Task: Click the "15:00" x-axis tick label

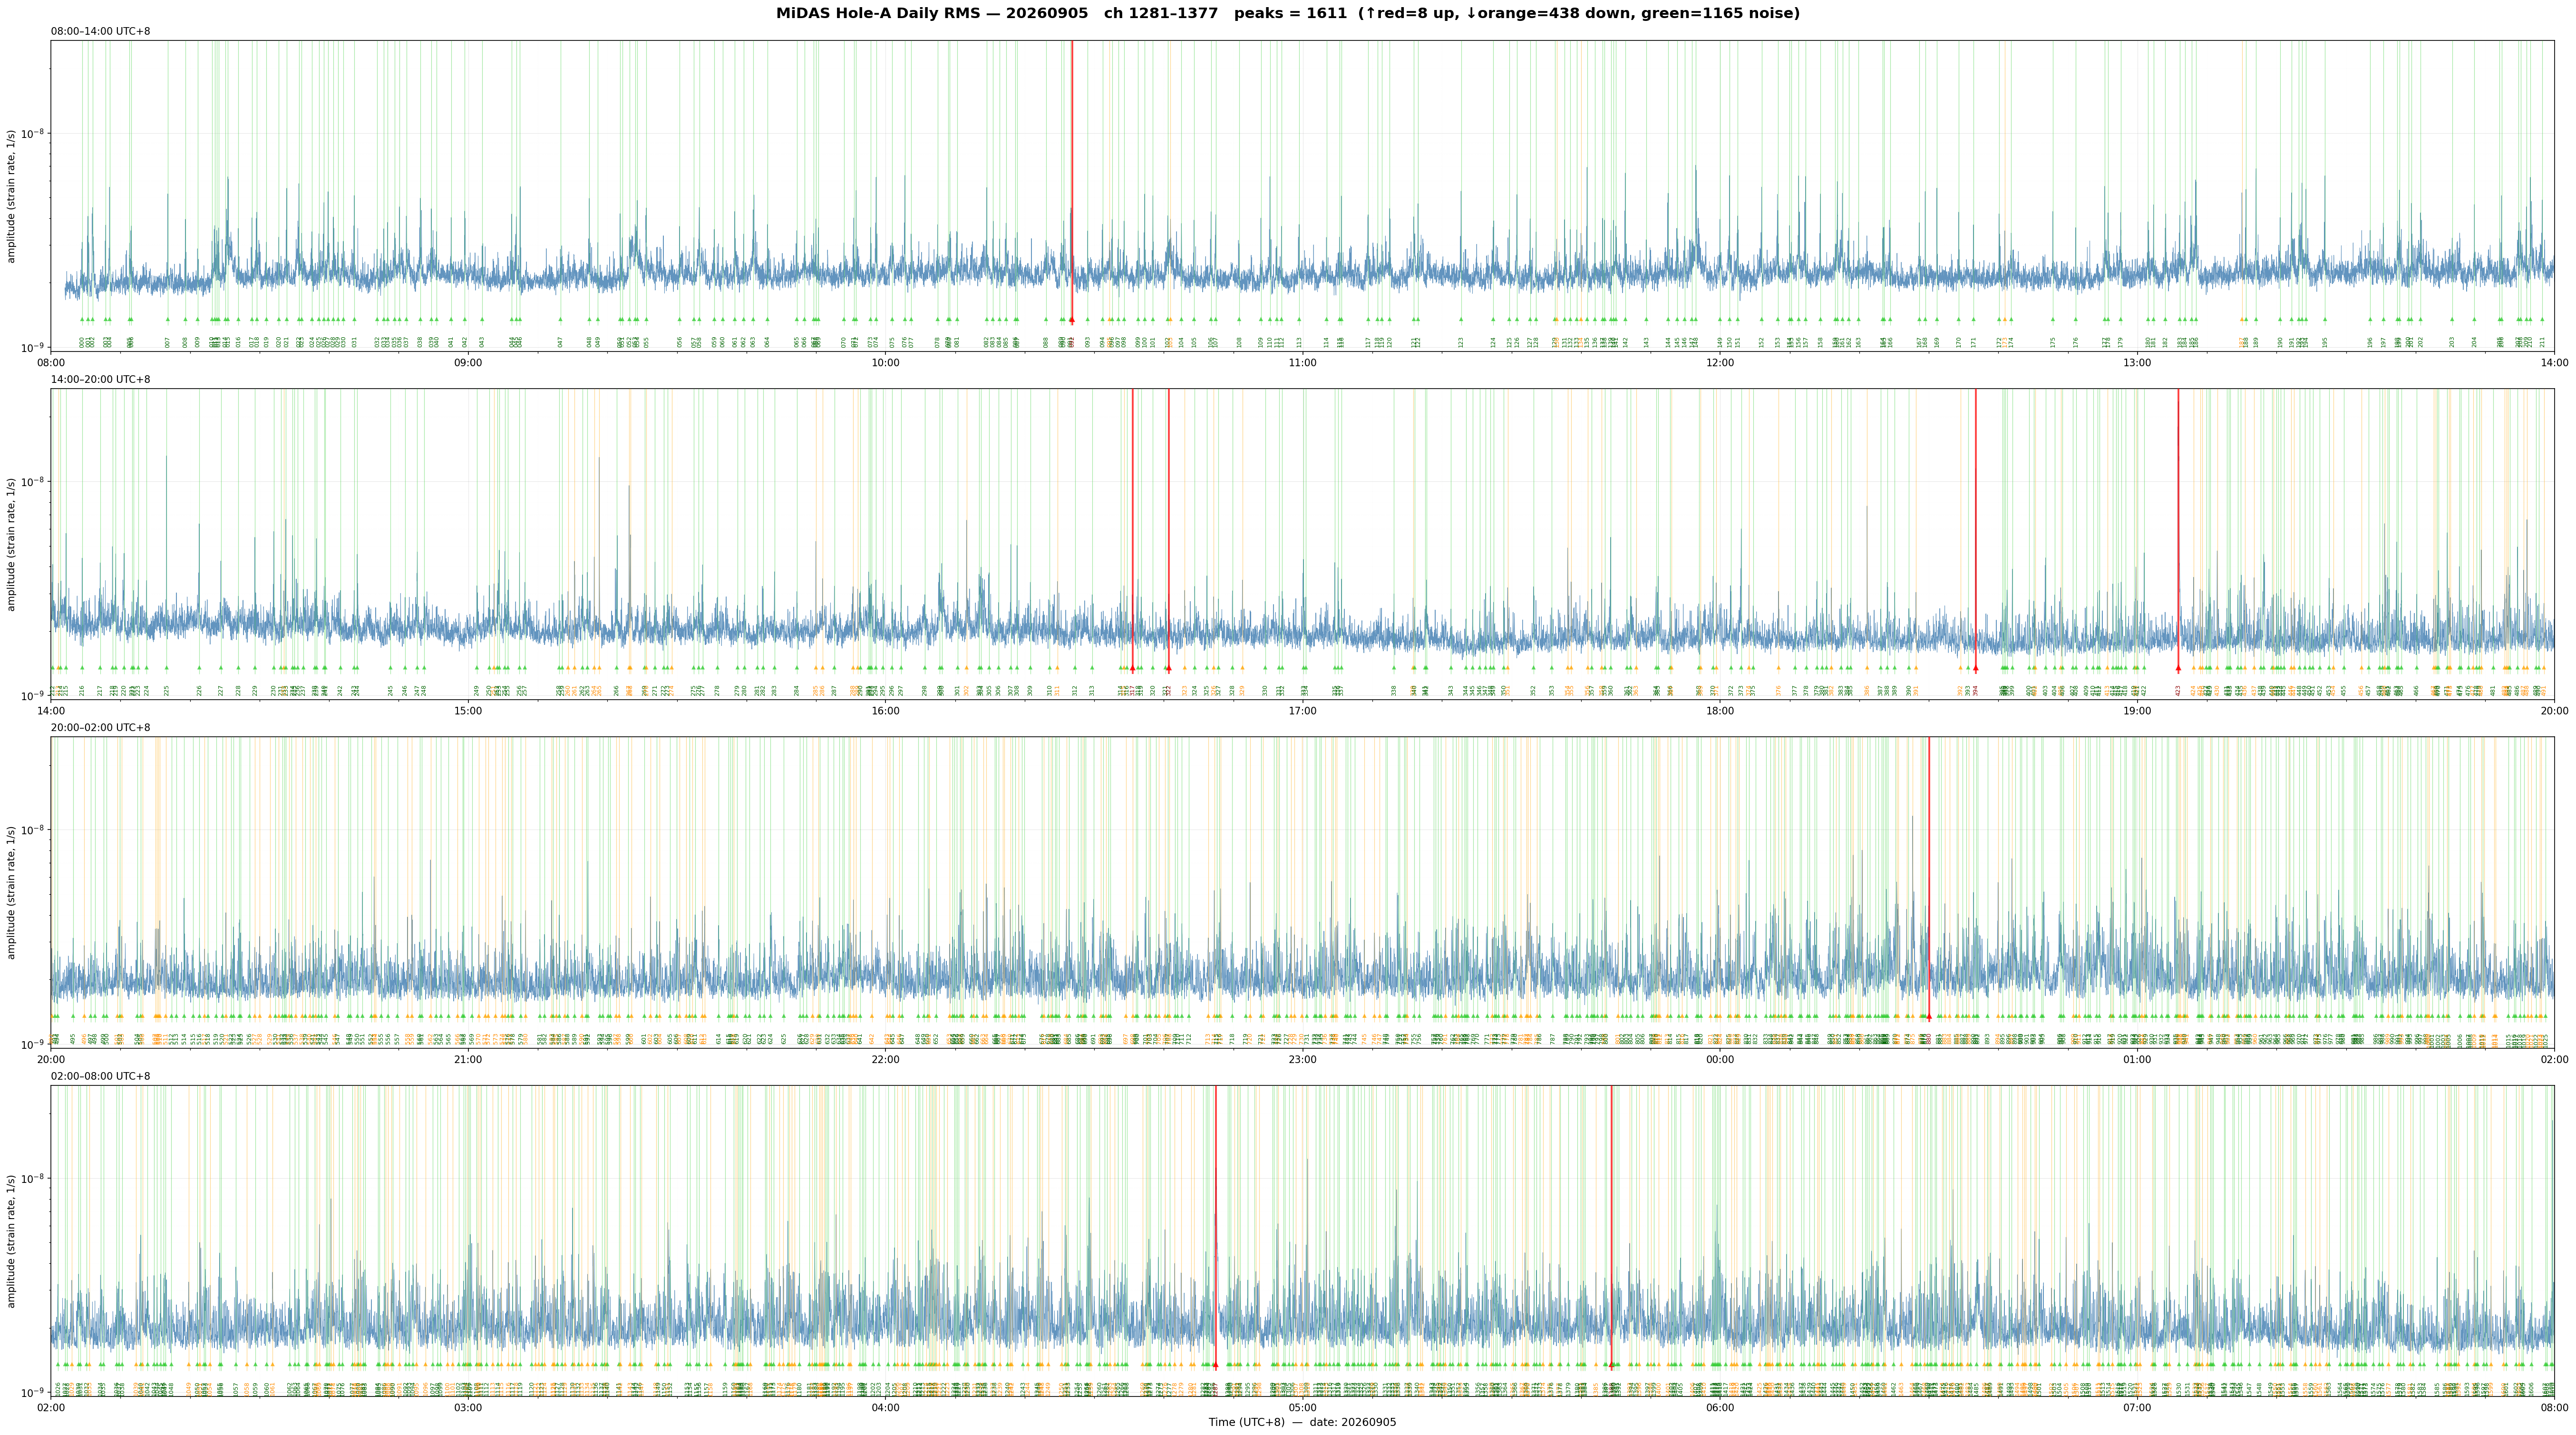Action: [468, 710]
